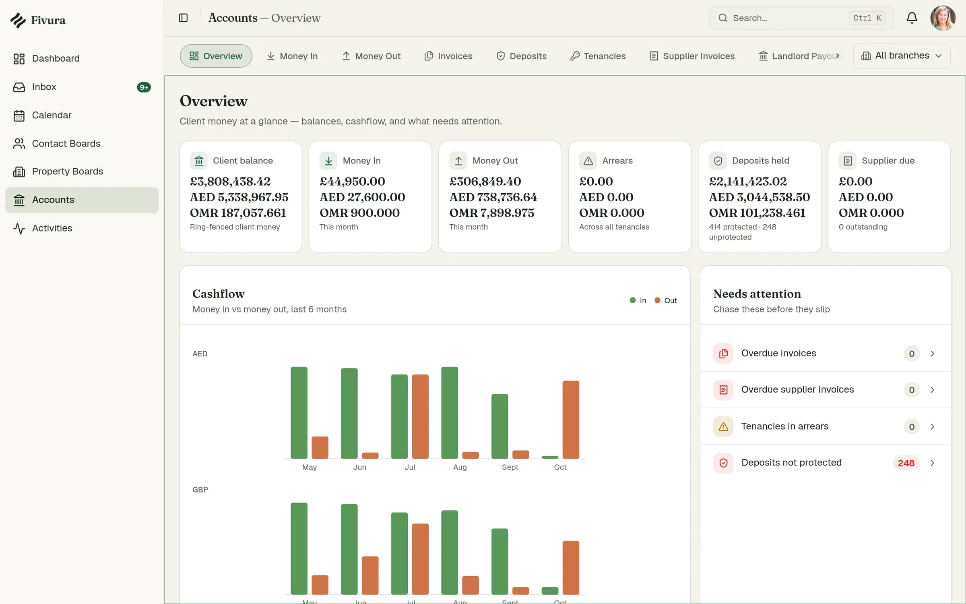Click the Arrears warning triangle icon

[588, 161]
